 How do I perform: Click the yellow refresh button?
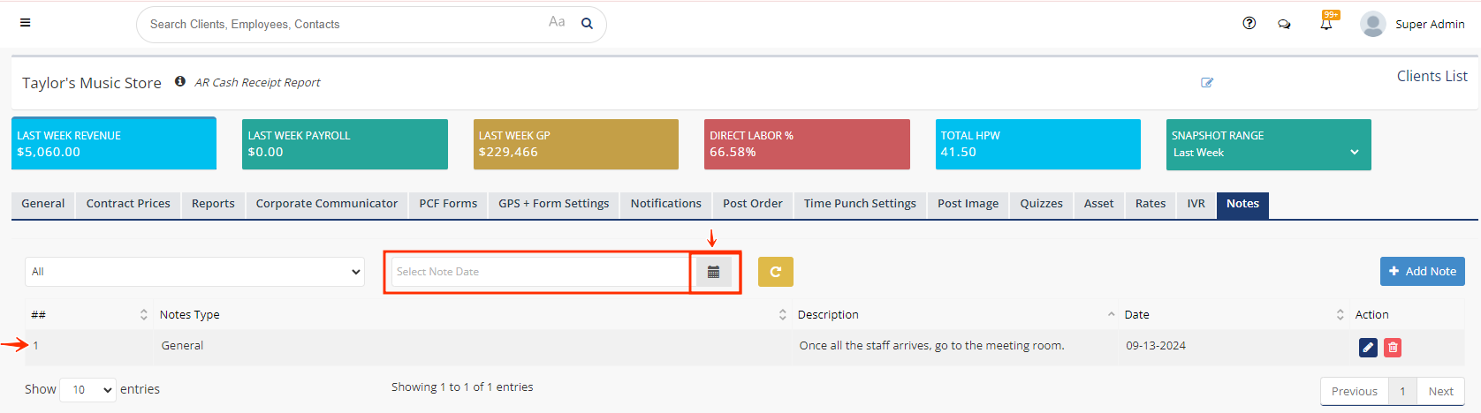click(775, 272)
